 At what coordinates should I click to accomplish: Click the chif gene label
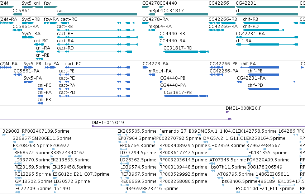pyautogui.click(x=239, y=10)
